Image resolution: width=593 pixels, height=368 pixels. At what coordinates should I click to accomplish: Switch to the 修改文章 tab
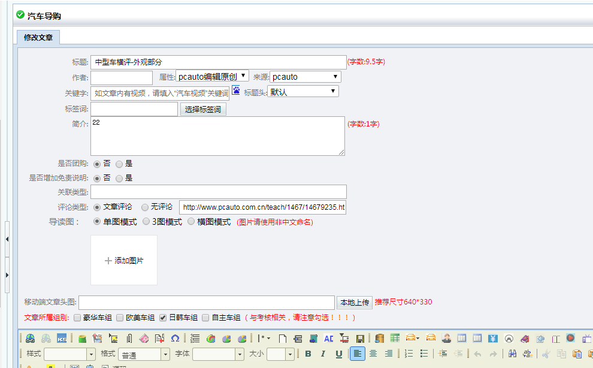pyautogui.click(x=38, y=37)
